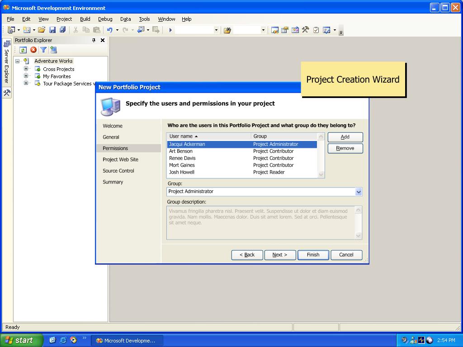Select Art Benson in the user list
Viewport: 463px width, 347px height.
click(242, 151)
